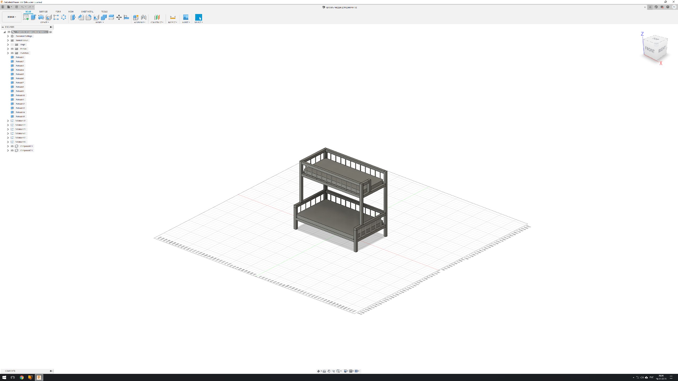The height and width of the screenshot is (381, 678).
Task: Select the Create Sketch tool
Action: click(26, 17)
